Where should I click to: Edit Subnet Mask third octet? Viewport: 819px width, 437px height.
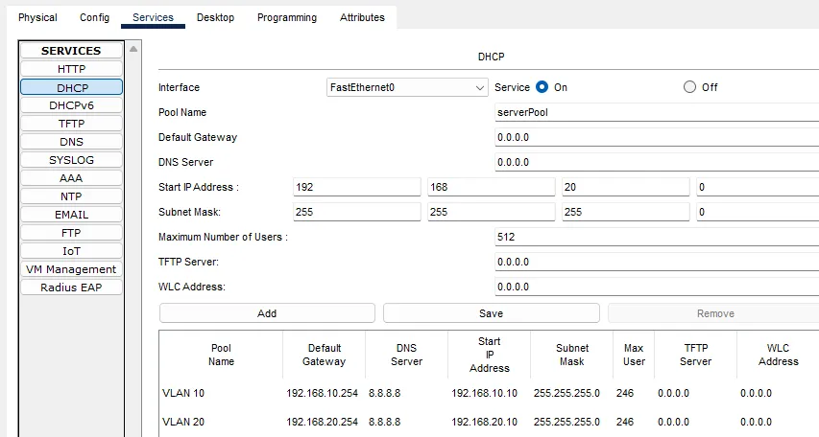[x=626, y=212]
